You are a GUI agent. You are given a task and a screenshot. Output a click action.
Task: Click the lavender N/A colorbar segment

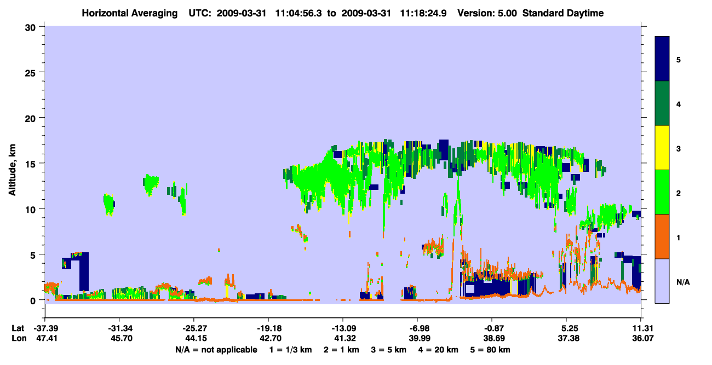click(x=662, y=281)
